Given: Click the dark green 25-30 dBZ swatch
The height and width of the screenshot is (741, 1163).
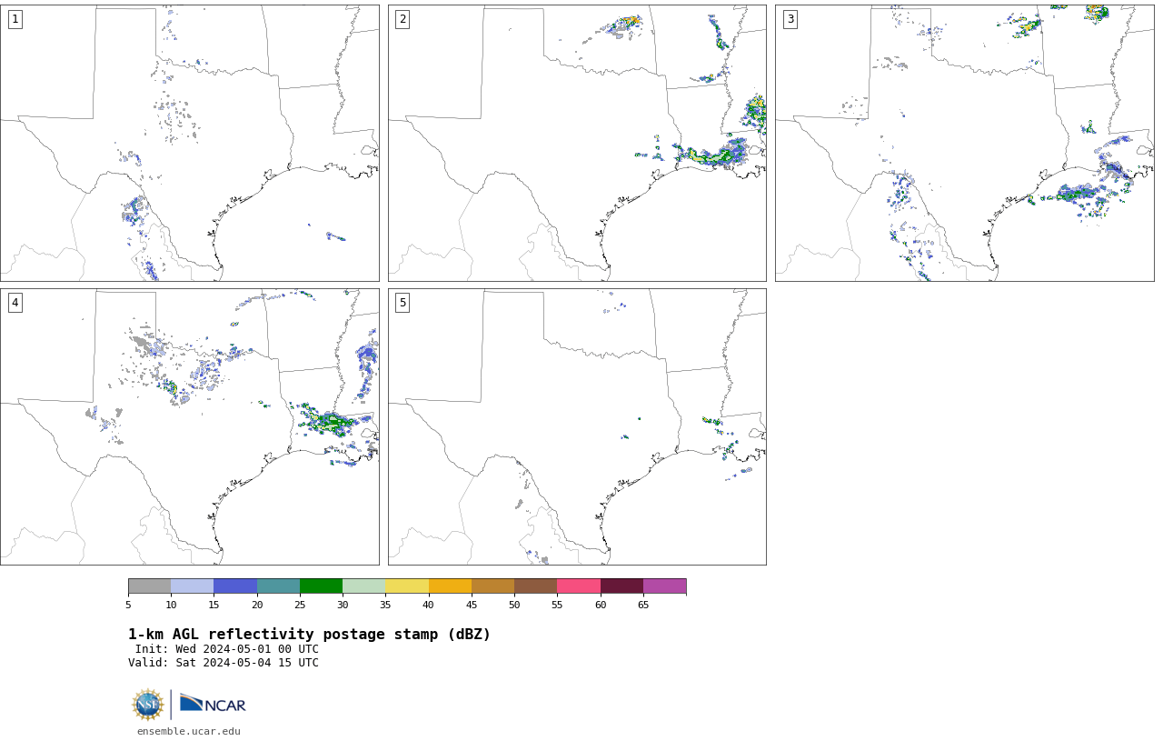Looking at the screenshot, I should 321,586.
